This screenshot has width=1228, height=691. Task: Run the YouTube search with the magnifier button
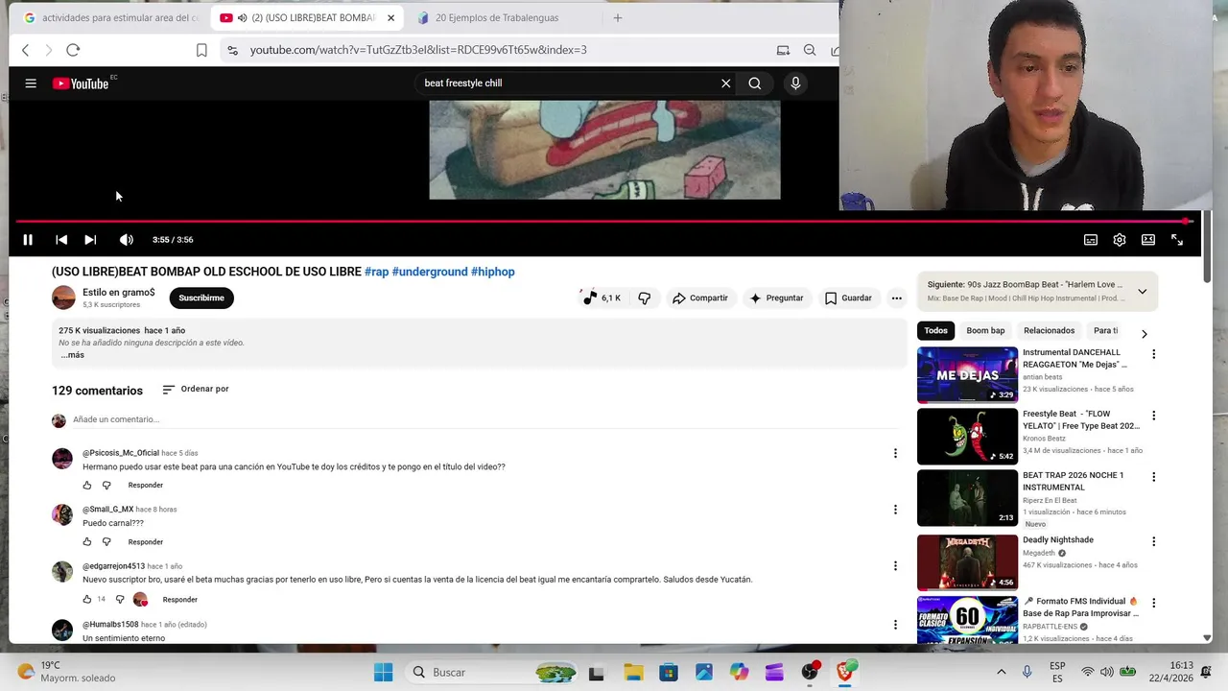click(x=755, y=83)
